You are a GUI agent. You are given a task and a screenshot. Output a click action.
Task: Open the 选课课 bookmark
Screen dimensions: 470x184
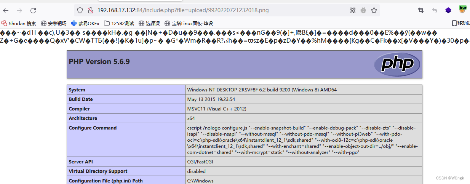(149, 23)
